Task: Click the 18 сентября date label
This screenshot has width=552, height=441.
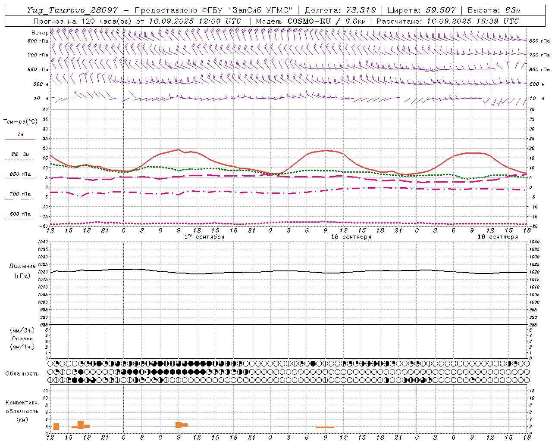Action: pyautogui.click(x=351, y=237)
